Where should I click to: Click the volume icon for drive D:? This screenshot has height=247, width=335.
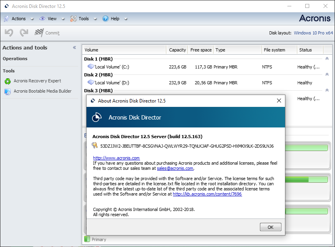90,82
